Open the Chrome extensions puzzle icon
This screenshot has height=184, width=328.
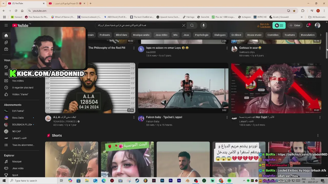[x=303, y=11]
